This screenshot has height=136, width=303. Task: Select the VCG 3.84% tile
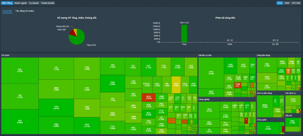point(225,106)
